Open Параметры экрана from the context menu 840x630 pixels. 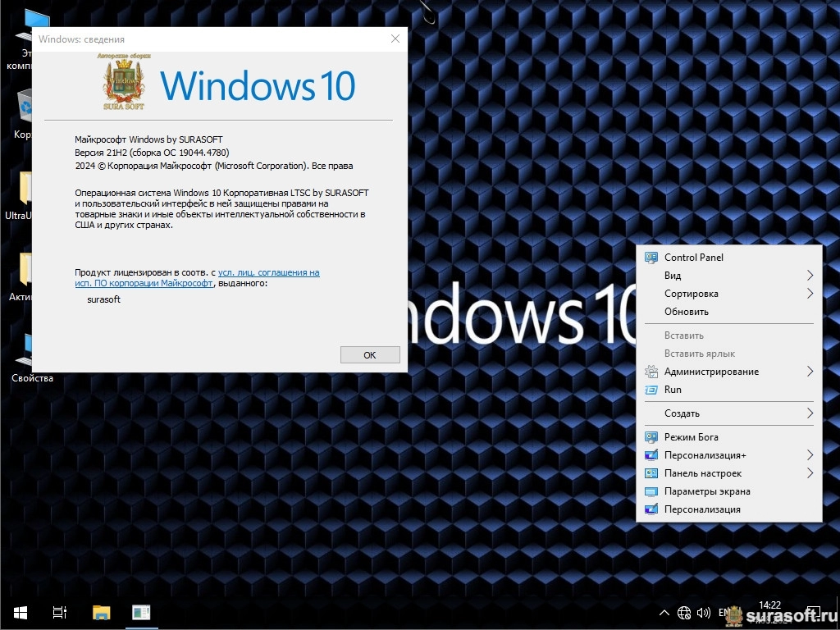coord(706,491)
